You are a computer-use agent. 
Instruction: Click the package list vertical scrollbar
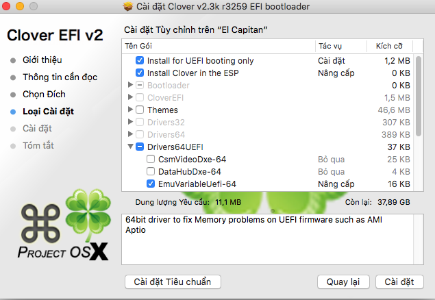pyautogui.click(x=419, y=96)
